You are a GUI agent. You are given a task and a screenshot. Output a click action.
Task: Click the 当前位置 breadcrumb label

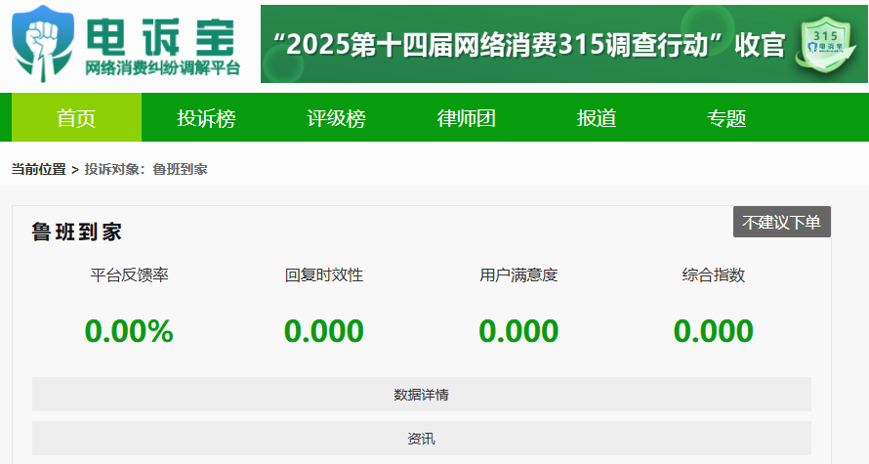click(38, 169)
